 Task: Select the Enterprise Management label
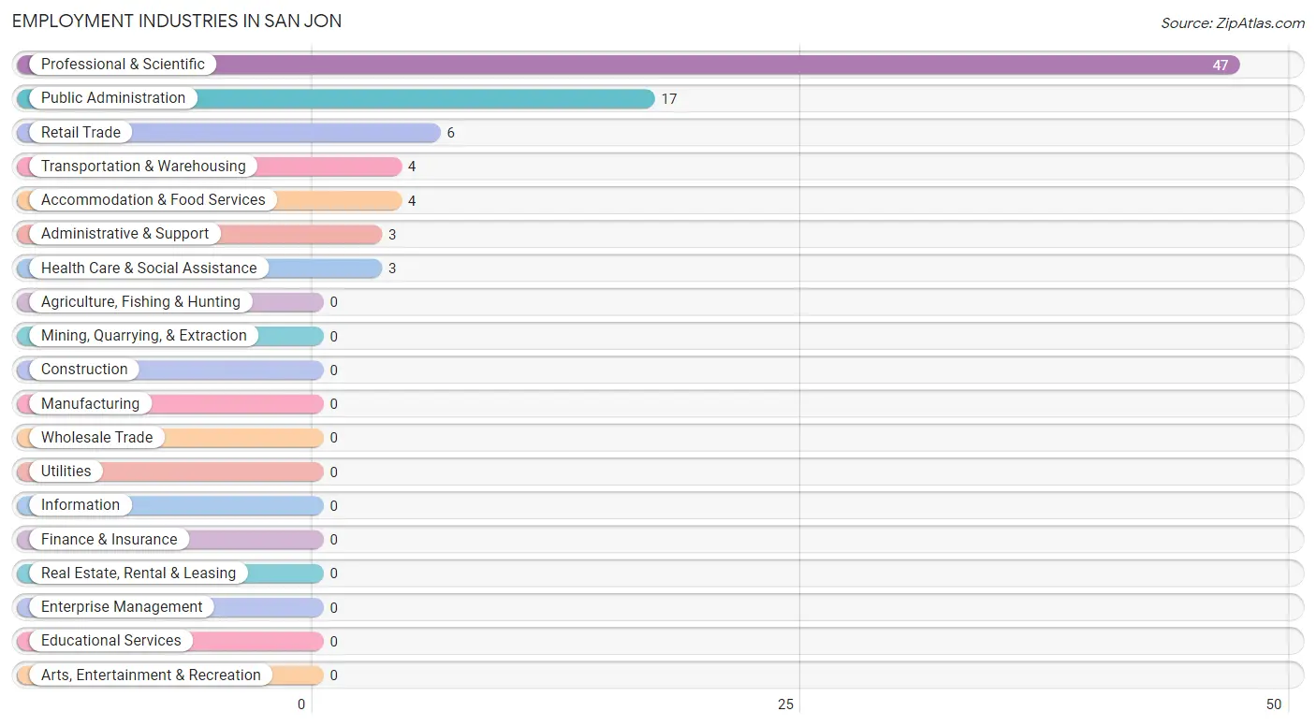122,607
